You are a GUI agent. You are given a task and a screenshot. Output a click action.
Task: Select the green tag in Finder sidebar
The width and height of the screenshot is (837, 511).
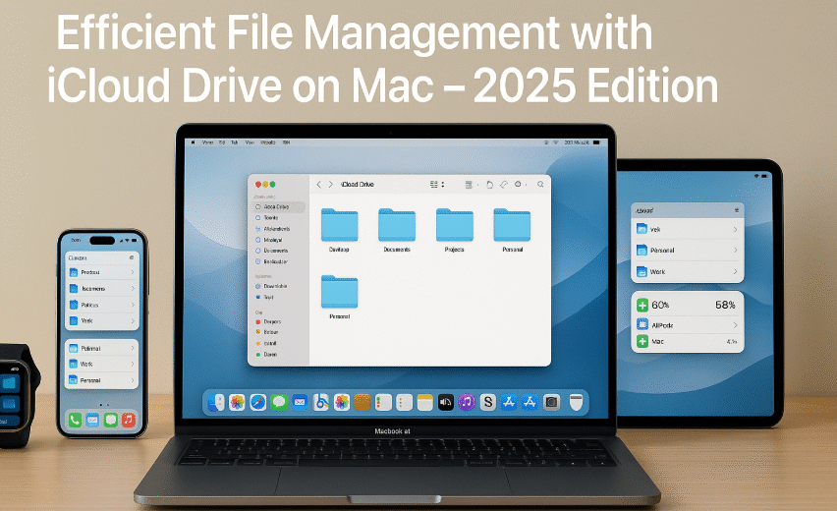tap(266, 355)
